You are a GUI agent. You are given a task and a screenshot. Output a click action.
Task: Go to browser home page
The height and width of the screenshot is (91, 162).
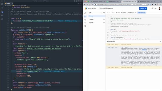(x=92, y=5)
